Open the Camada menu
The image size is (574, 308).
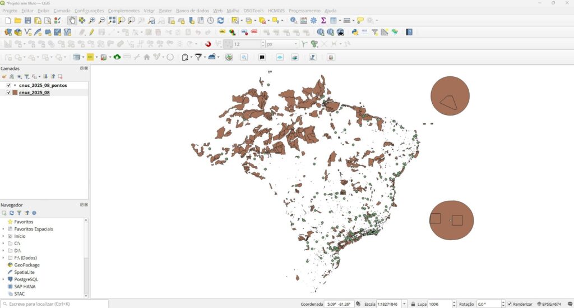[62, 11]
